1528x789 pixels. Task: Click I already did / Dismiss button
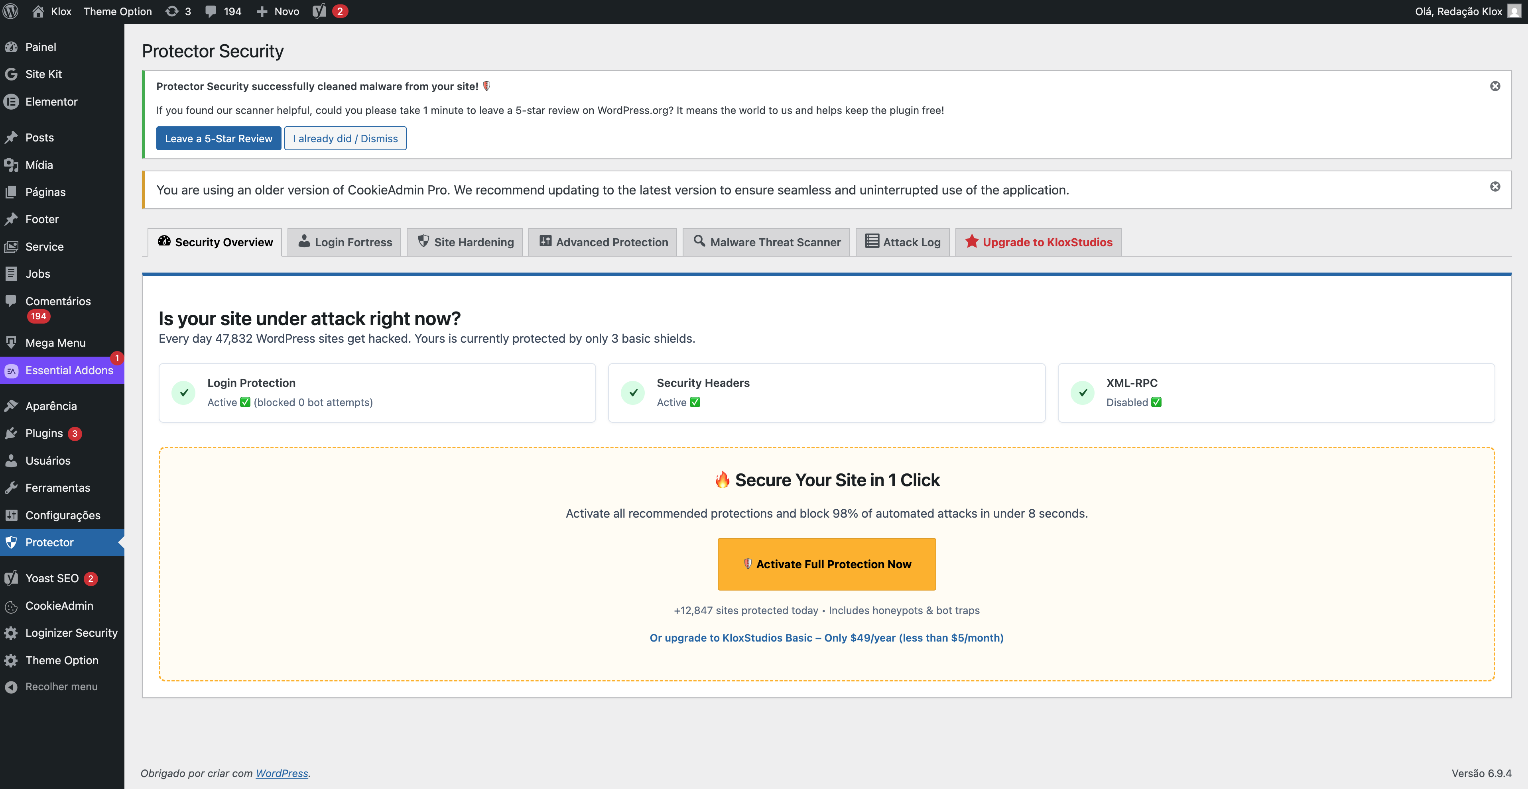pyautogui.click(x=345, y=138)
